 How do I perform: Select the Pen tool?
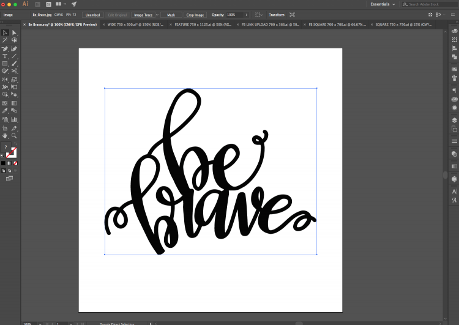point(5,48)
